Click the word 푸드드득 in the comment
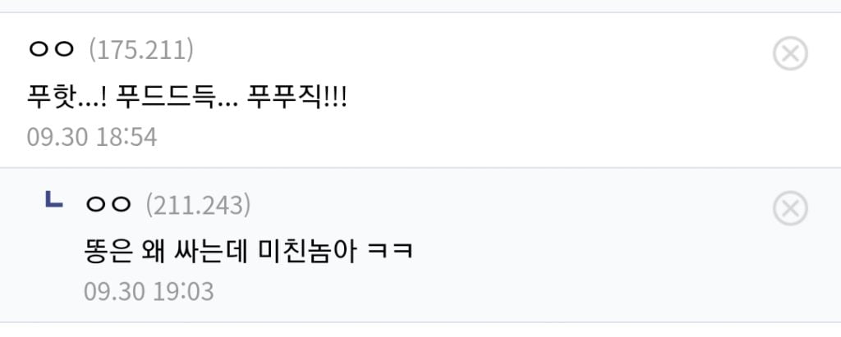Viewport: 841px width, 337px height. click(x=165, y=98)
